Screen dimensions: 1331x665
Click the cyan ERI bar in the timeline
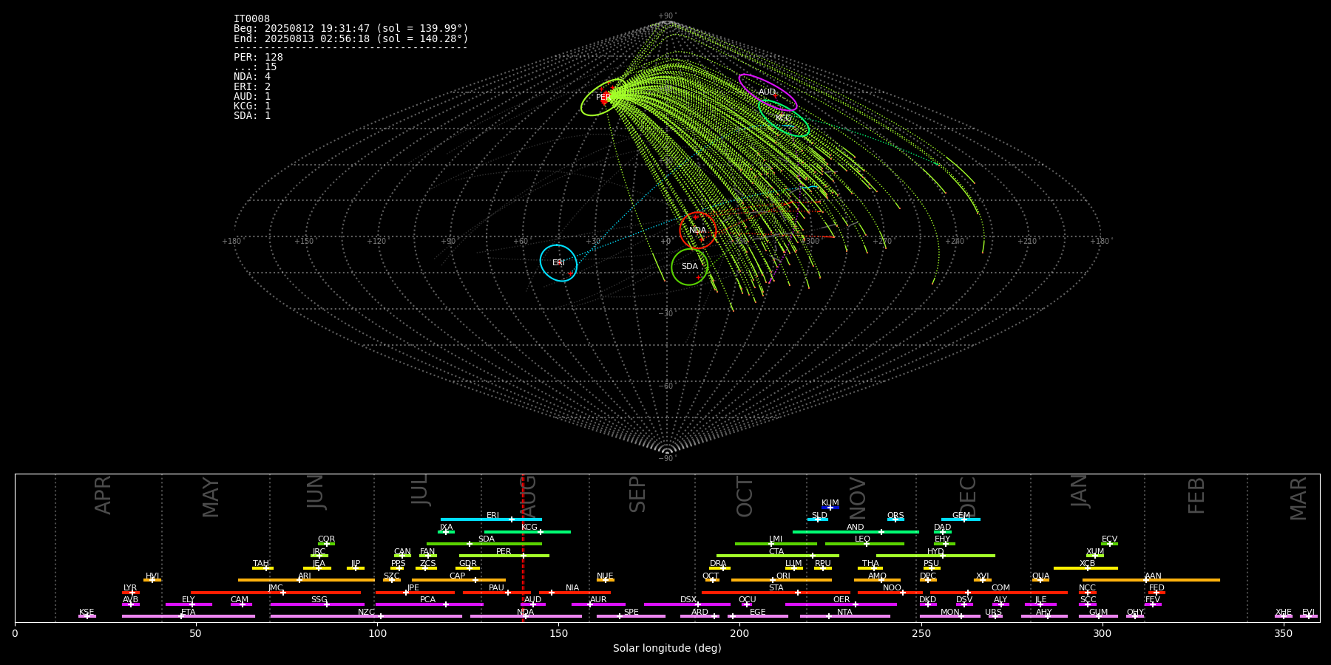tap(491, 519)
